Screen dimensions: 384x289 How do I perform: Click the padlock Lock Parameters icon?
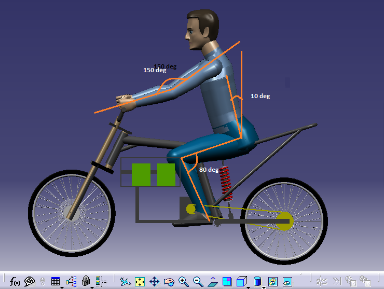coord(86,281)
